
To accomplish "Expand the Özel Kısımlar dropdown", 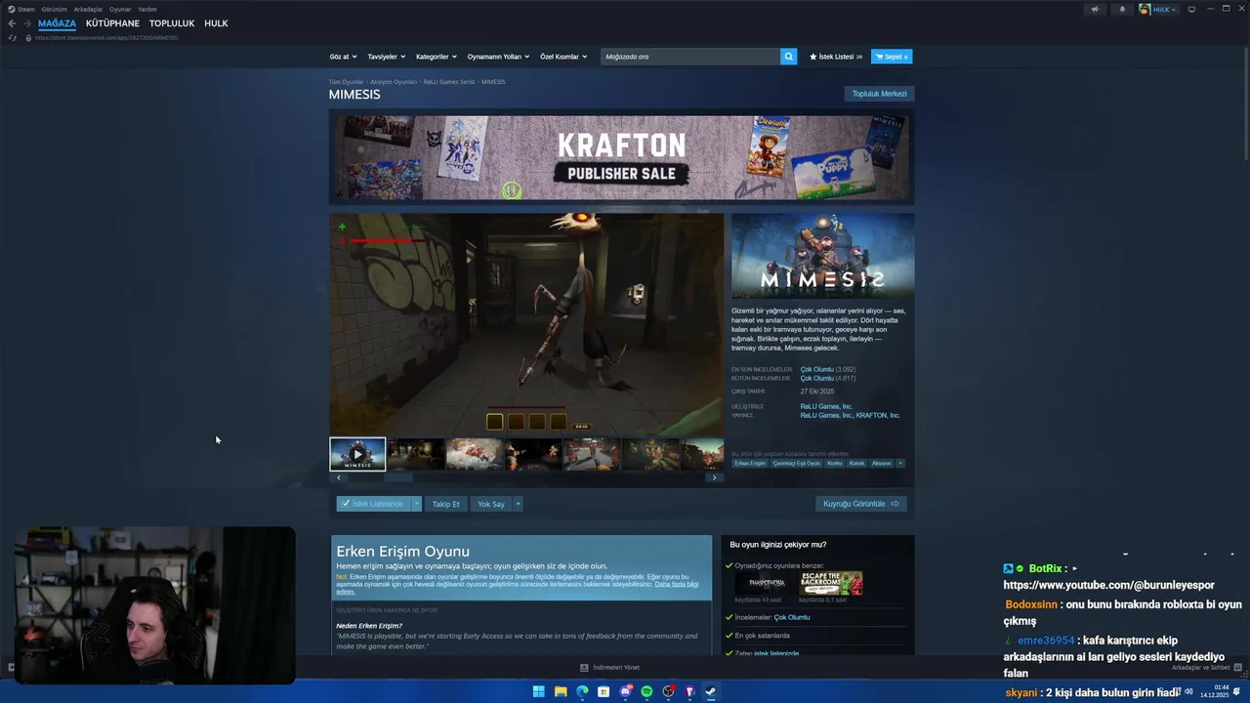I will (563, 57).
